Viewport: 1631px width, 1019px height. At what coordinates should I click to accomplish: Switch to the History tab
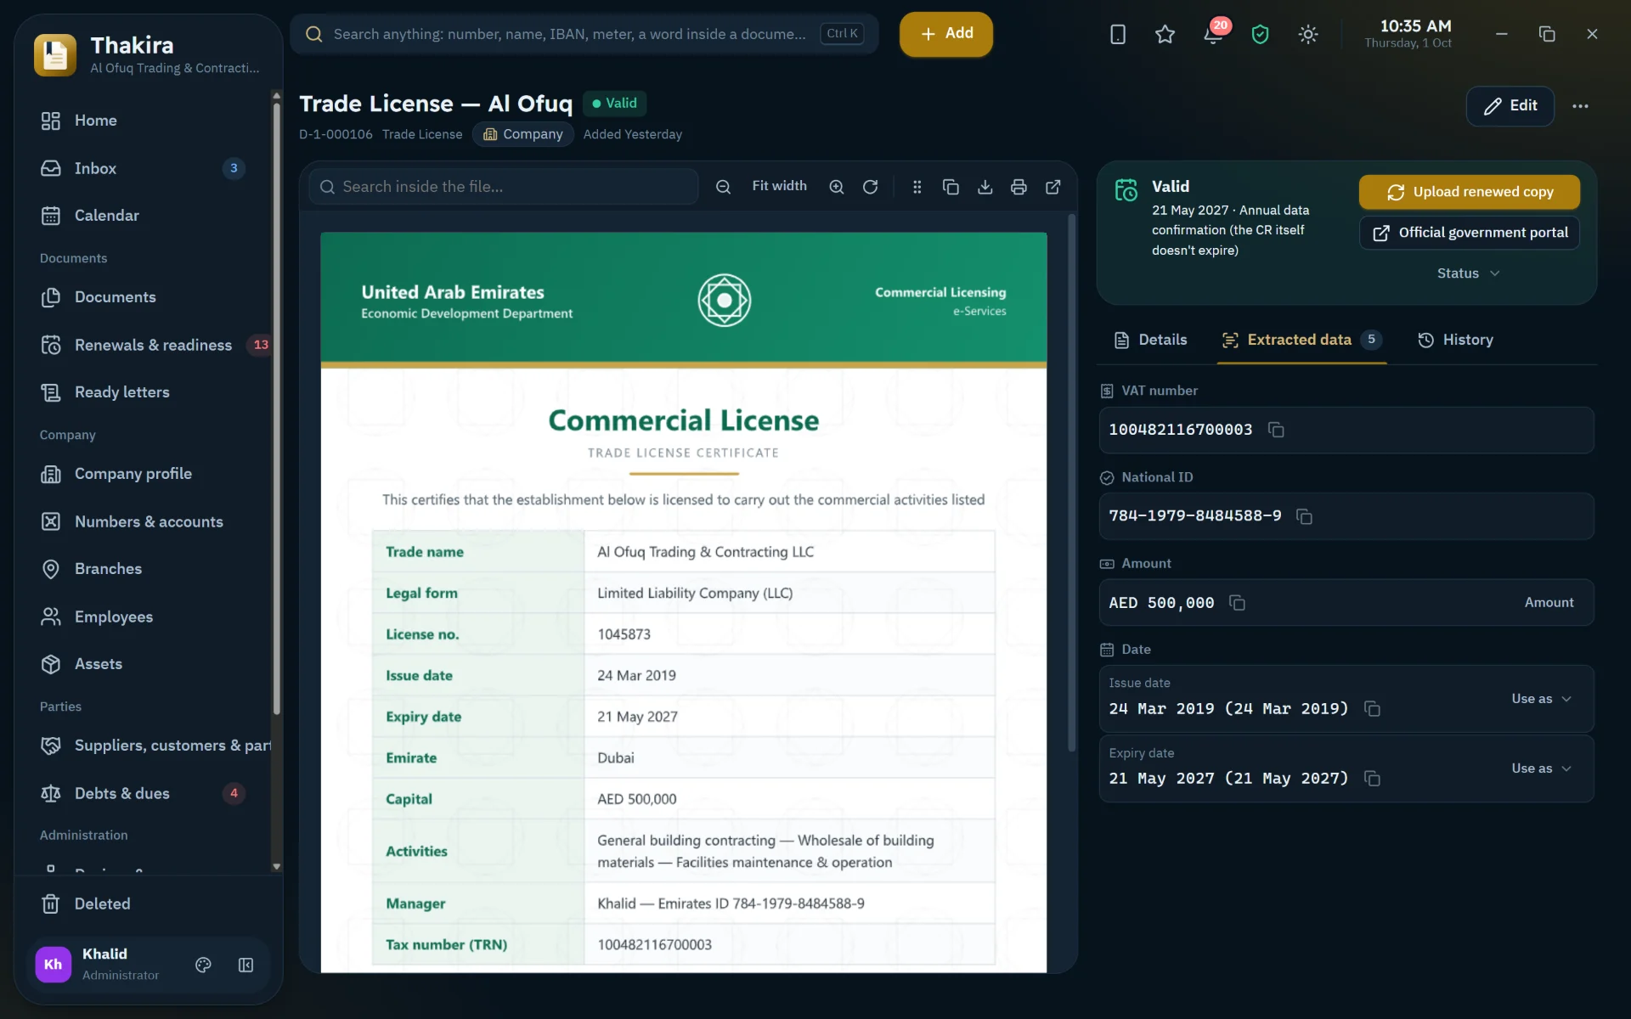click(x=1455, y=340)
